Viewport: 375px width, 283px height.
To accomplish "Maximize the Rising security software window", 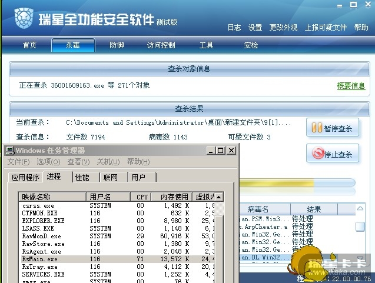I will (353, 5).
